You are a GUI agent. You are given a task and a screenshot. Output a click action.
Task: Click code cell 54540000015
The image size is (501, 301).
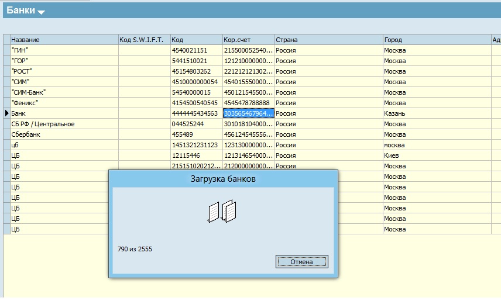click(x=197, y=92)
